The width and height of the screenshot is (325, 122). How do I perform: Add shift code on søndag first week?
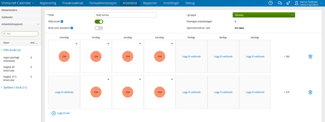[x=255, y=56]
